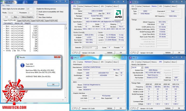Click the Stop button in Hyper PI
The width and height of the screenshot is (186, 111).
(15, 17)
